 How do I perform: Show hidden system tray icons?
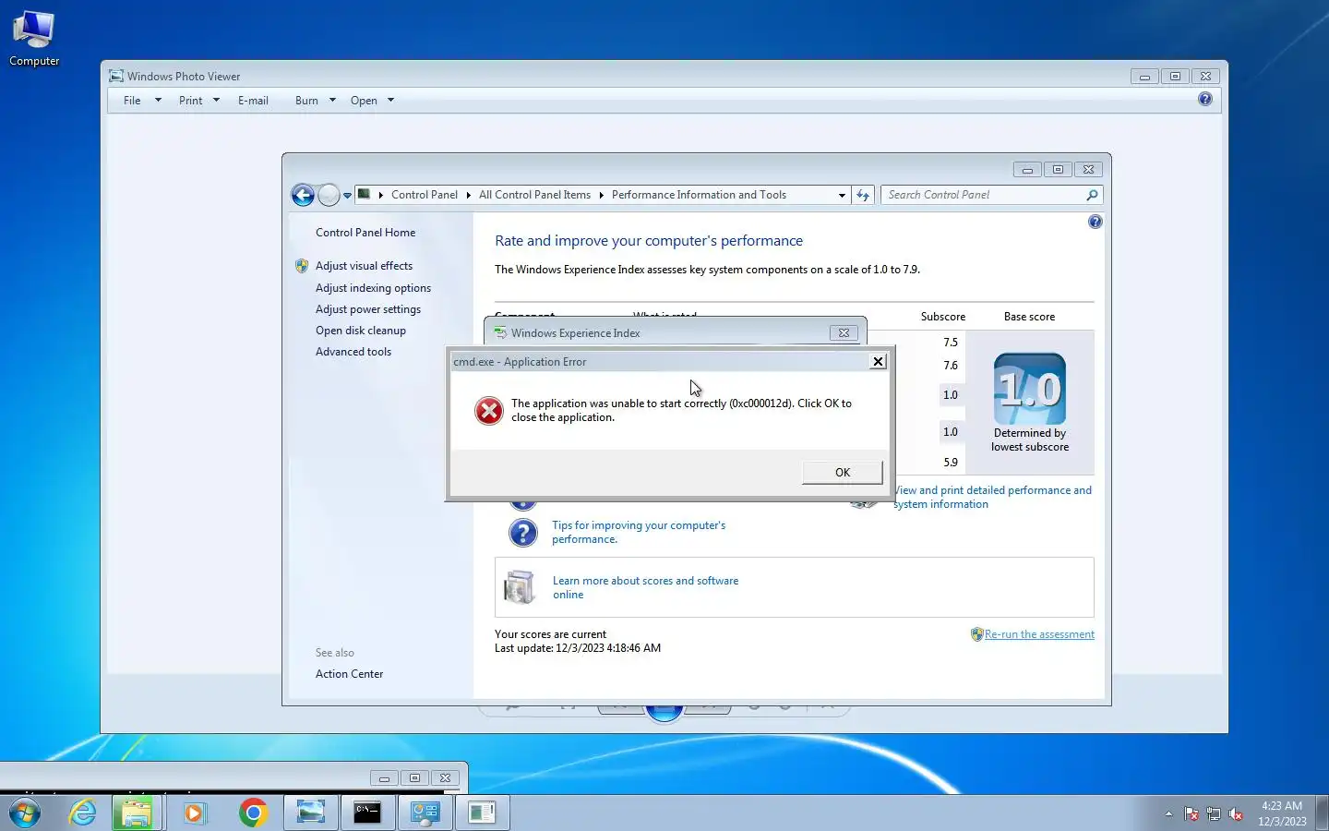1168,813
